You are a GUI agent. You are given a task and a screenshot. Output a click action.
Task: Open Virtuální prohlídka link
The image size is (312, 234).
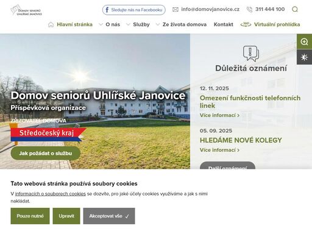[277, 24]
